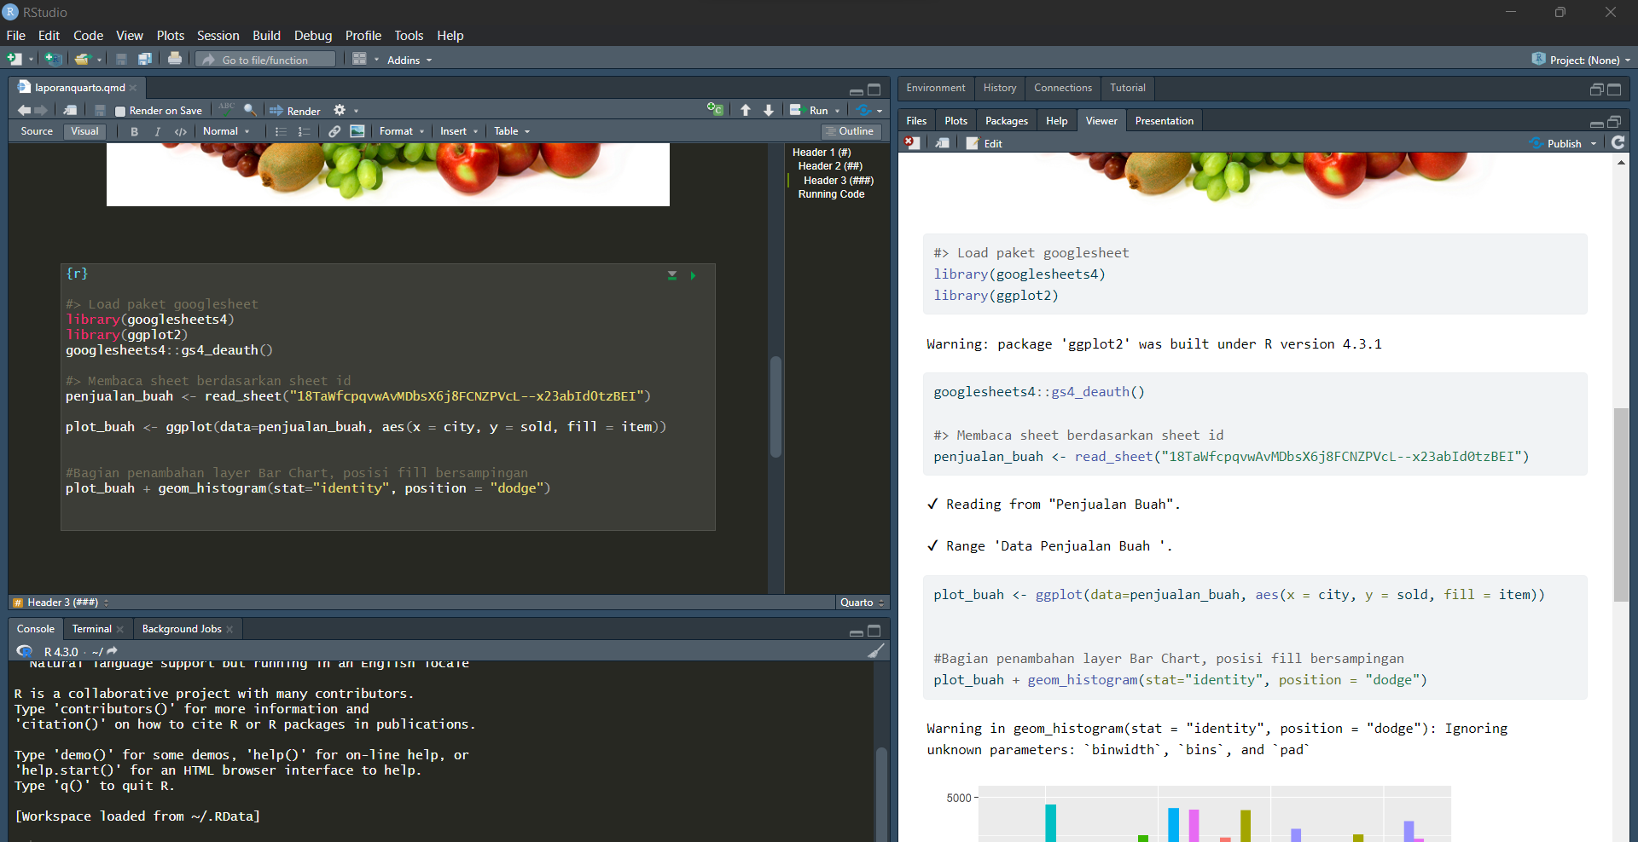Toggle bold formatting
The height and width of the screenshot is (842, 1638).
pyautogui.click(x=134, y=131)
